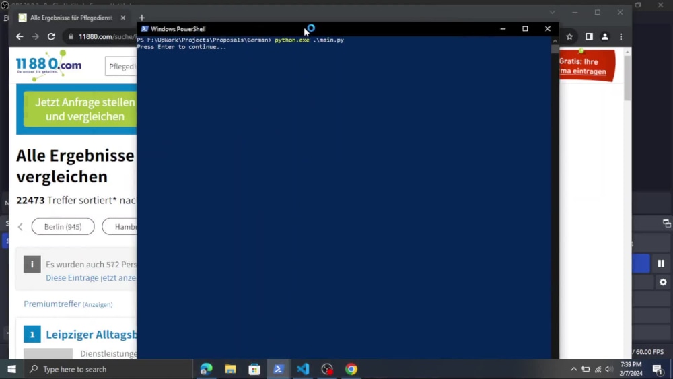The height and width of the screenshot is (379, 673).
Task: Open Google Chrome from the taskbar
Action: click(x=351, y=369)
